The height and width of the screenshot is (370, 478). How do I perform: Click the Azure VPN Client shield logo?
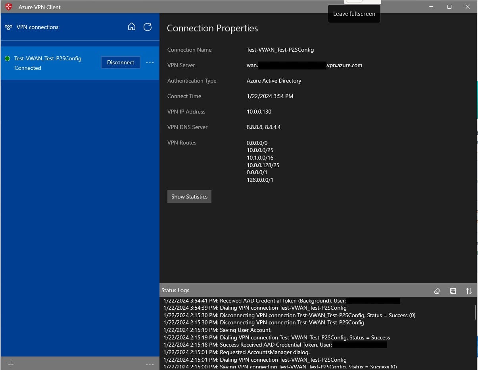(x=8, y=7)
